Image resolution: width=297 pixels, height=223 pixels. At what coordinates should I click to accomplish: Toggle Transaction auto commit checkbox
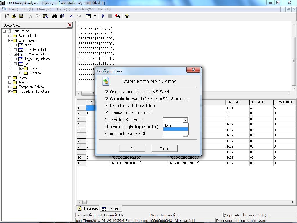click(x=106, y=112)
